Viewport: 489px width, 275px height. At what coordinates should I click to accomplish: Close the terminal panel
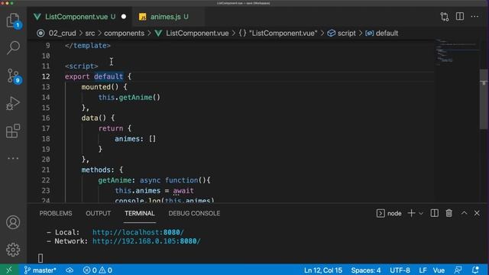pyautogui.click(x=477, y=213)
